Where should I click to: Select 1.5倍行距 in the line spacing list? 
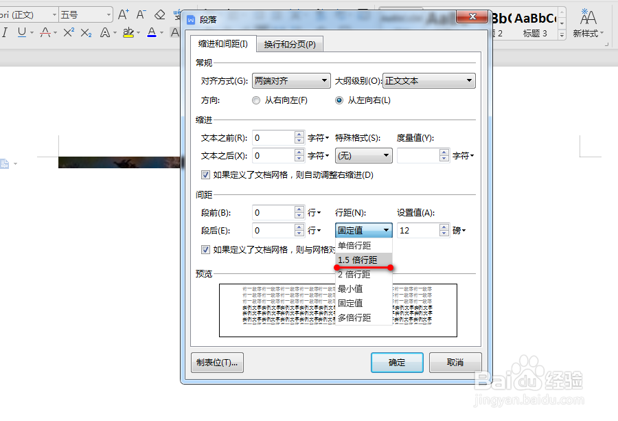(357, 260)
